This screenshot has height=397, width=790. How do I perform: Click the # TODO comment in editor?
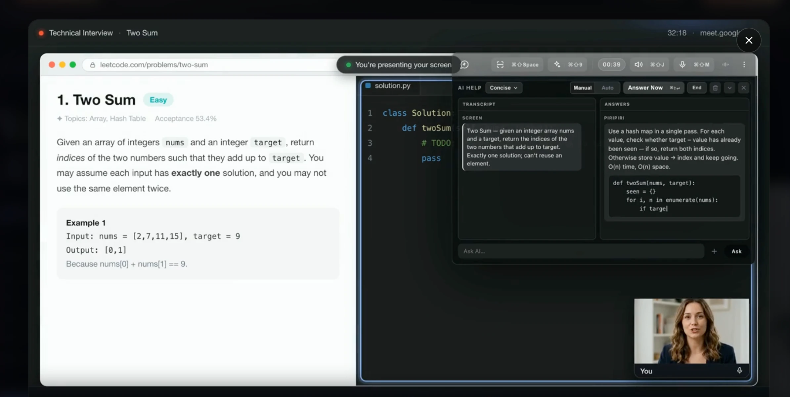click(x=436, y=143)
